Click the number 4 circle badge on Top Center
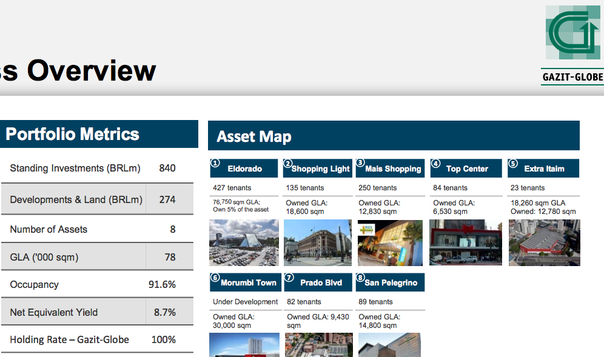 (x=435, y=164)
